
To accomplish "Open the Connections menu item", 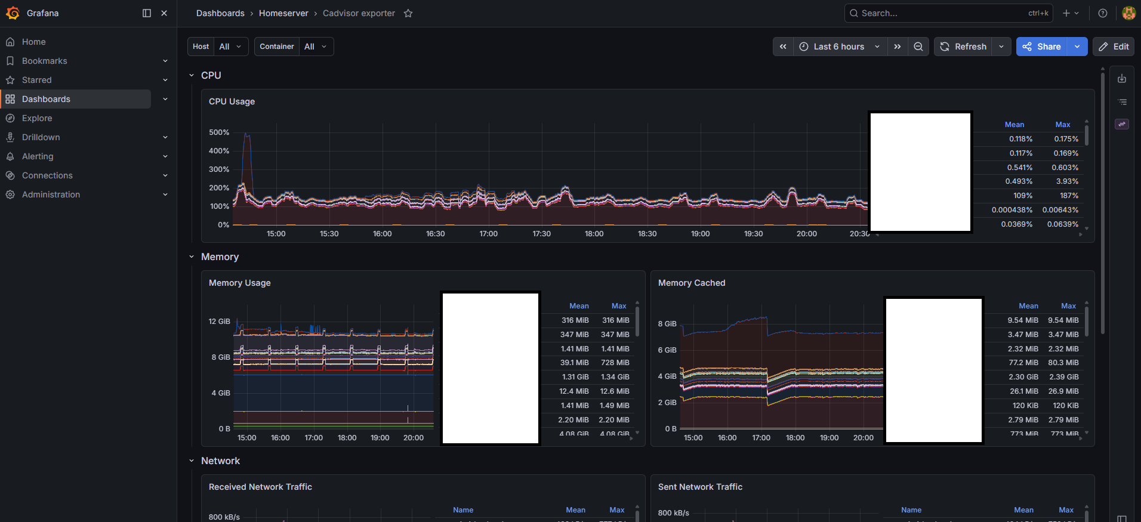I will pyautogui.click(x=47, y=175).
